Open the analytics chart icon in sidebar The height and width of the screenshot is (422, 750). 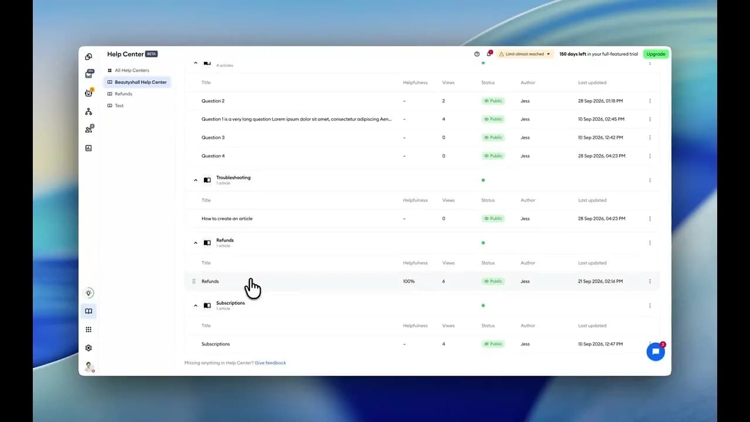point(88,148)
